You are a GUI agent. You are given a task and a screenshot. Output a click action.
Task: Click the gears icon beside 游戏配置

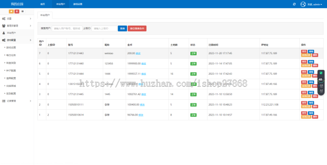pos(4,40)
